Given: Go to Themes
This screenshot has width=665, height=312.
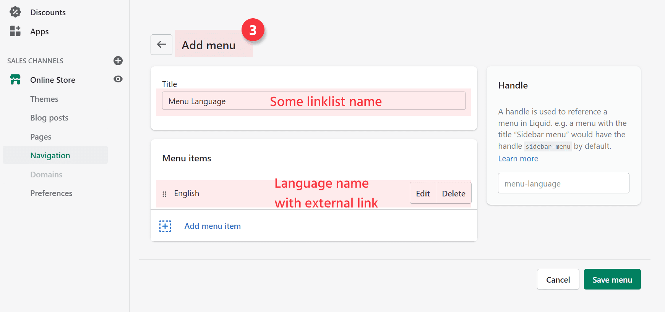Looking at the screenshot, I should coord(44,99).
